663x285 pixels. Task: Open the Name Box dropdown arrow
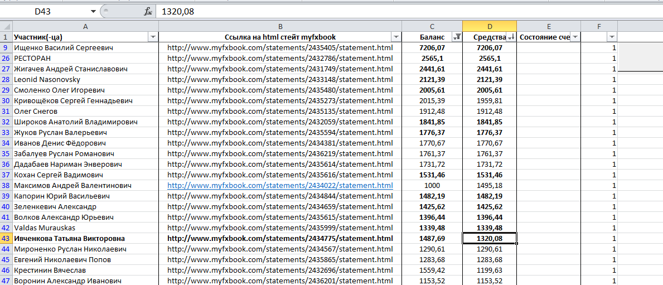point(93,11)
